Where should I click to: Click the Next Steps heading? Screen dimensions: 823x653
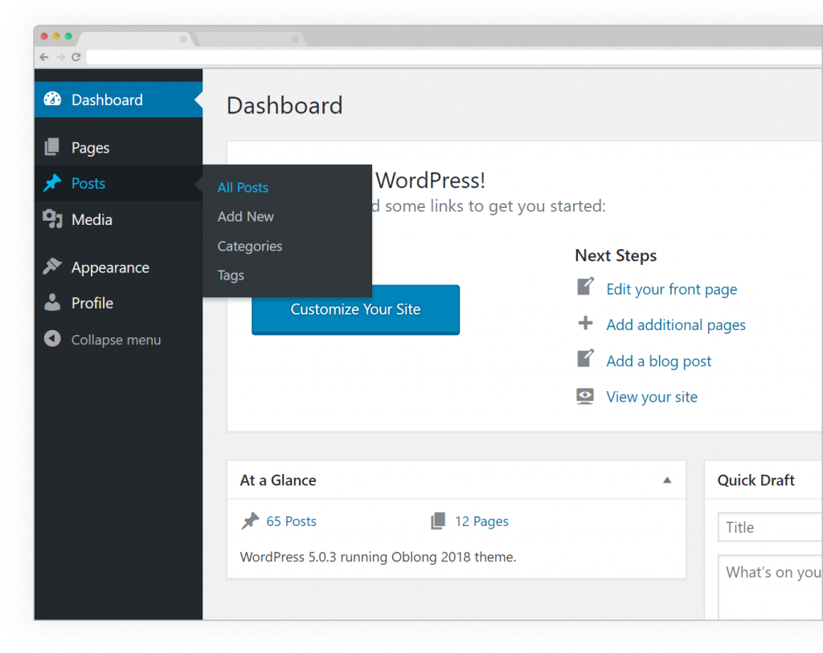pos(616,255)
